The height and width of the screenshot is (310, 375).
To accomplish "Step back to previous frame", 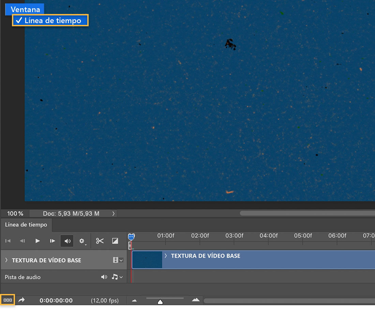I will (x=22, y=241).
